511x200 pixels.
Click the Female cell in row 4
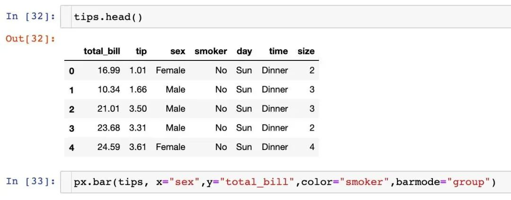[170, 147]
